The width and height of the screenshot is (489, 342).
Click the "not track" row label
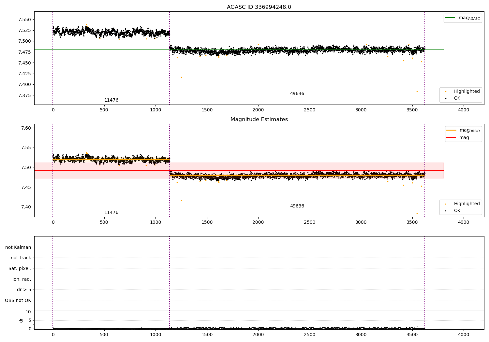(21, 258)
